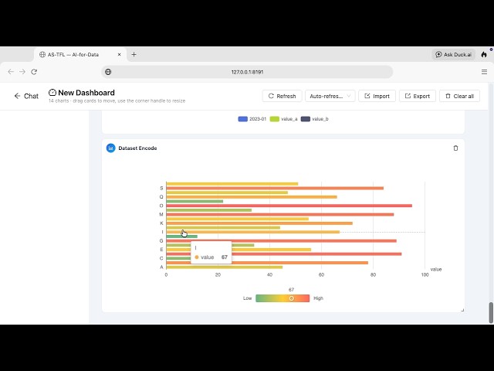Screen dimensions: 494x371
Task: Toggle the 2023-01 legend item
Action: tap(252, 119)
